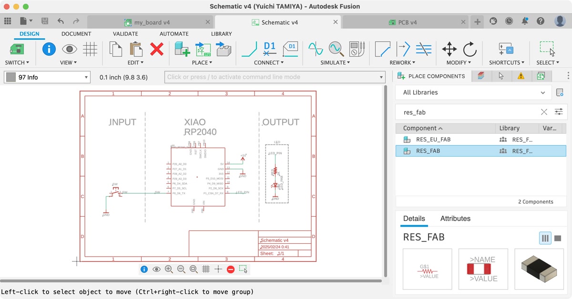Toggle the eye layer visibility icon in toolbar
The width and height of the screenshot is (572, 299).
(70, 49)
